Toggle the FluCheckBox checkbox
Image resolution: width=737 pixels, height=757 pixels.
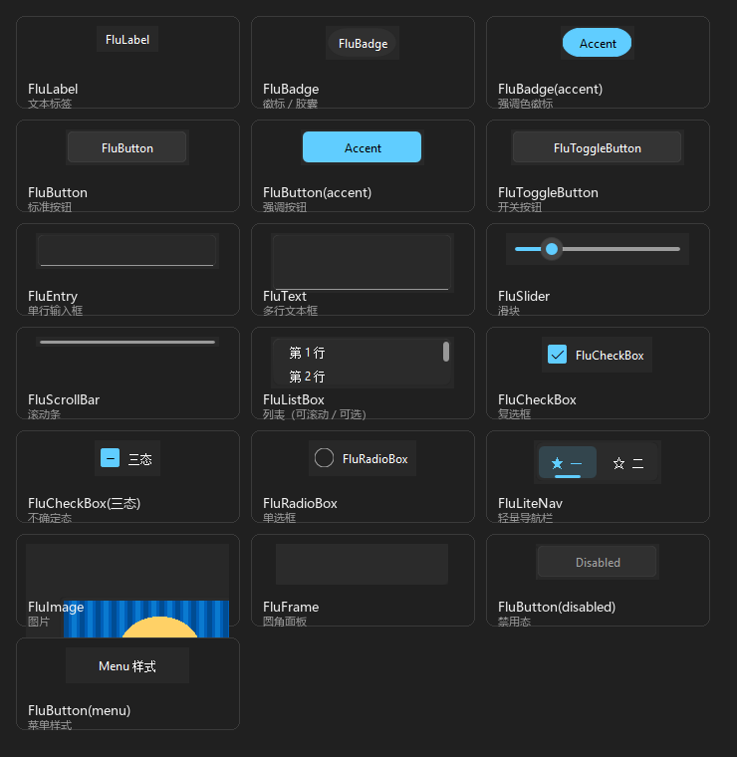(x=557, y=355)
